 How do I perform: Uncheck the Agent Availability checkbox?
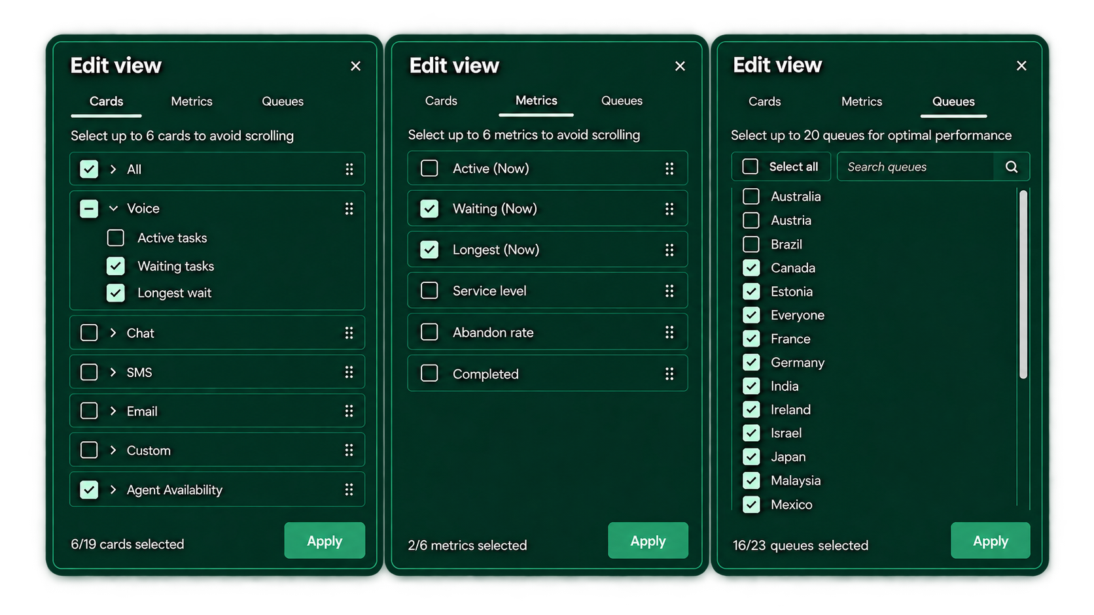pos(89,490)
